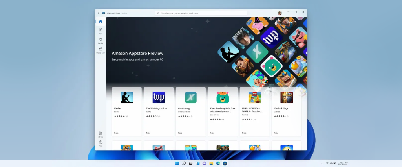Open Task View on the taskbar
The height and width of the screenshot is (167, 402).
[x=190, y=163]
